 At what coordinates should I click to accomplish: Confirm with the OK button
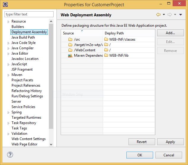(x=140, y=155)
